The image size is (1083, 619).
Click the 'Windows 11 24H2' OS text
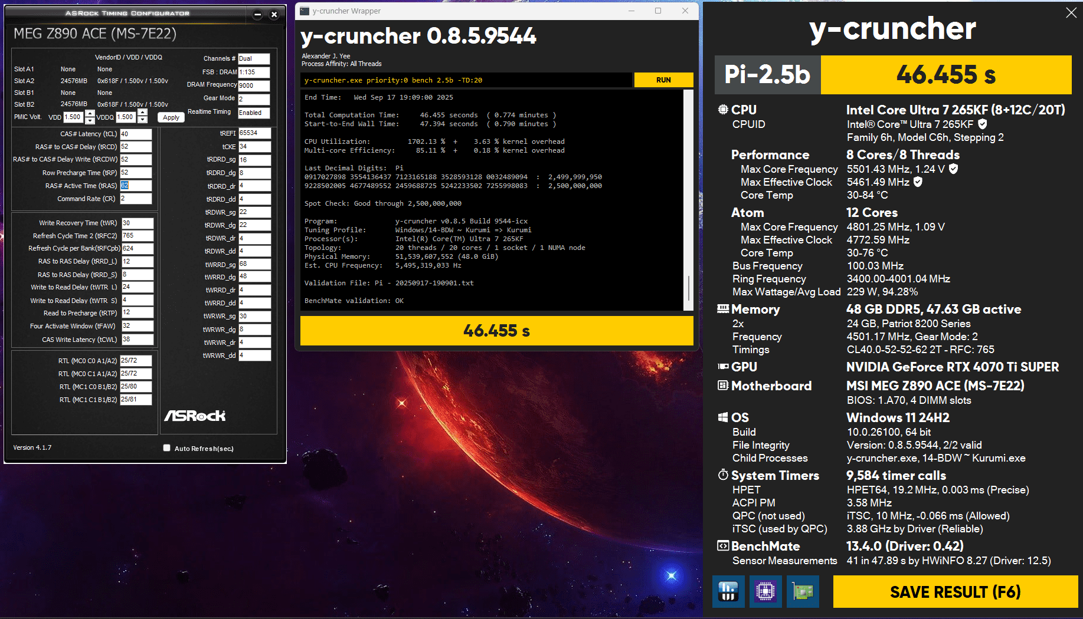point(898,418)
